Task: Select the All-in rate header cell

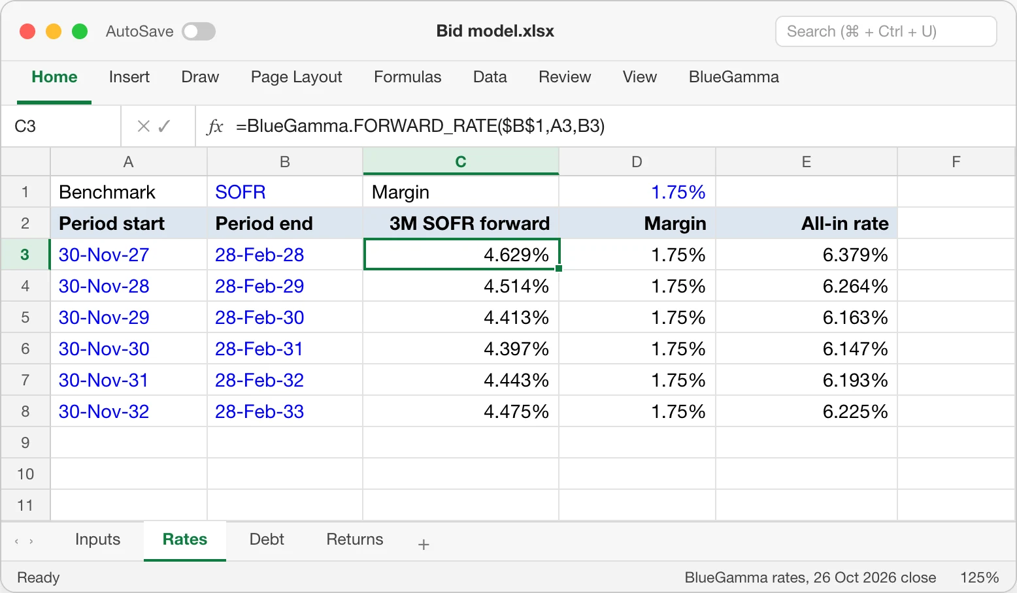Action: (807, 223)
